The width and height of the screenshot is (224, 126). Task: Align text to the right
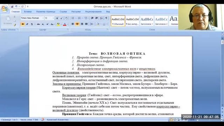[x=82, y=24]
